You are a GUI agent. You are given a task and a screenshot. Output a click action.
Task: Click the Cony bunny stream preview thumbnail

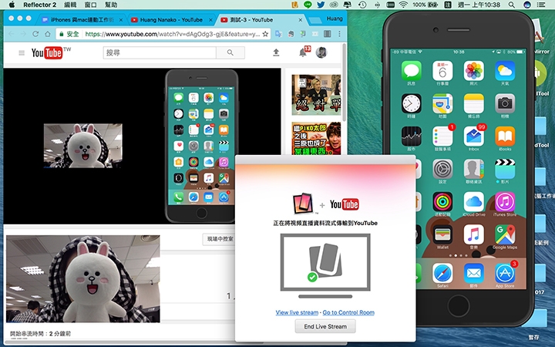[83, 278]
